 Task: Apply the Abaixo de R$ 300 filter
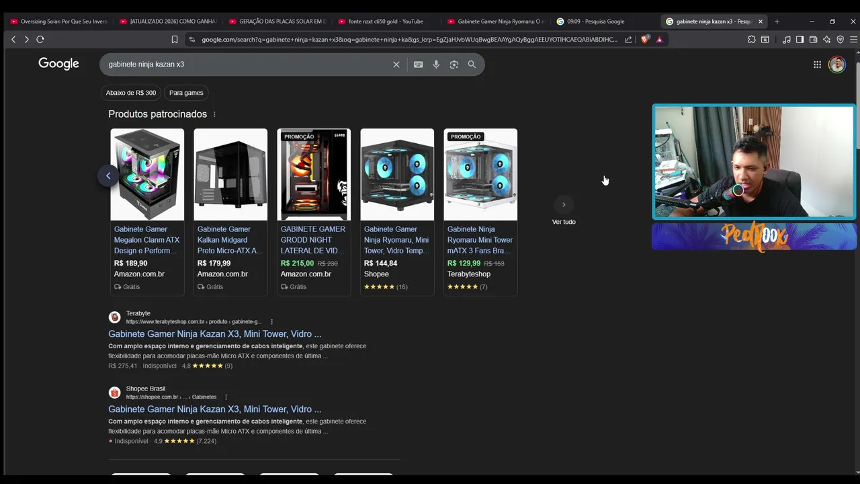tap(131, 93)
